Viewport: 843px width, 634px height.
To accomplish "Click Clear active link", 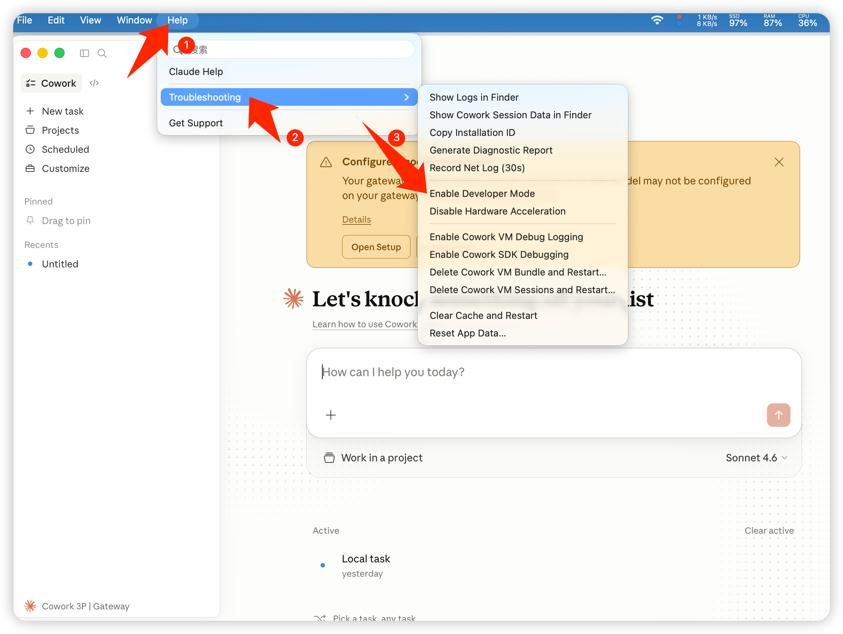I will pyautogui.click(x=769, y=530).
